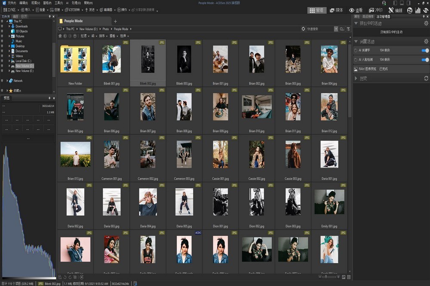This screenshot has width=430, height=286.
Task: Open settings gear for 排队中的活动 section
Action: pyautogui.click(x=426, y=24)
